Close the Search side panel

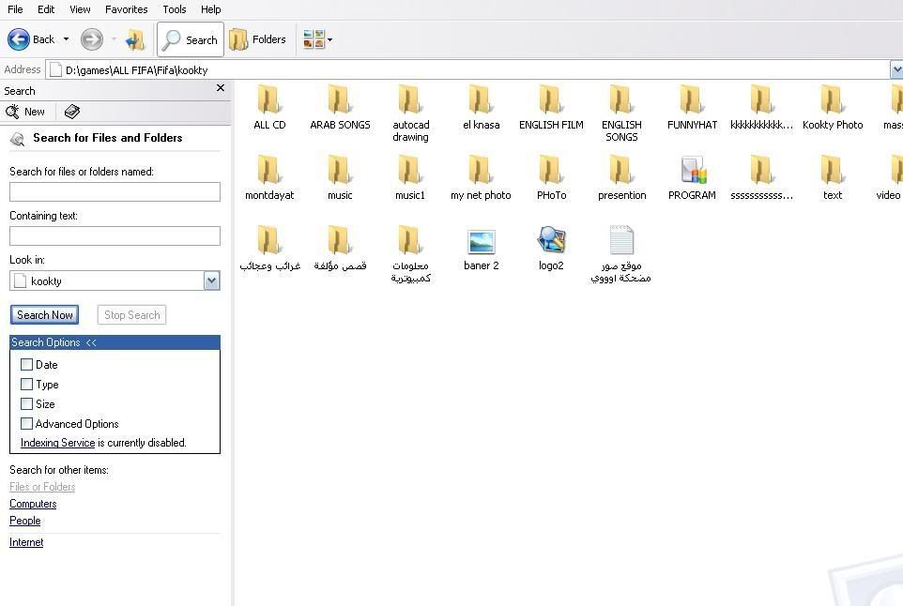(x=220, y=88)
